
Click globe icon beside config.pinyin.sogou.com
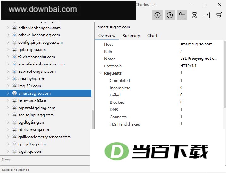[15, 42]
